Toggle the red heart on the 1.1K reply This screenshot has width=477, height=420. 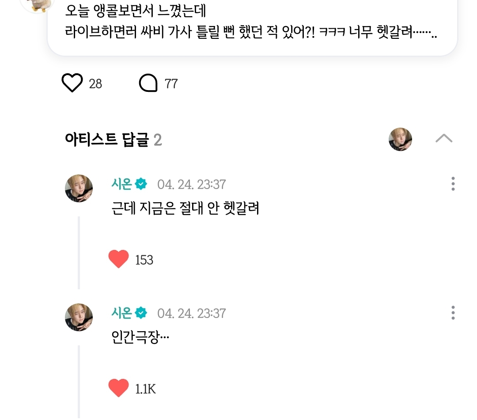click(118, 388)
